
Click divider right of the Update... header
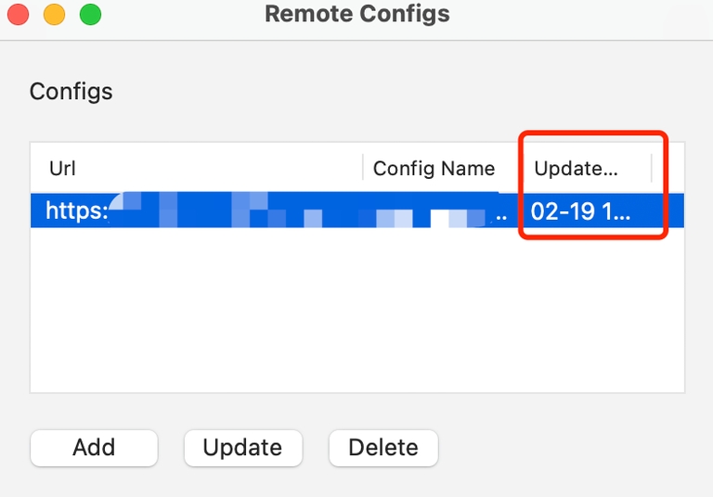tap(652, 168)
